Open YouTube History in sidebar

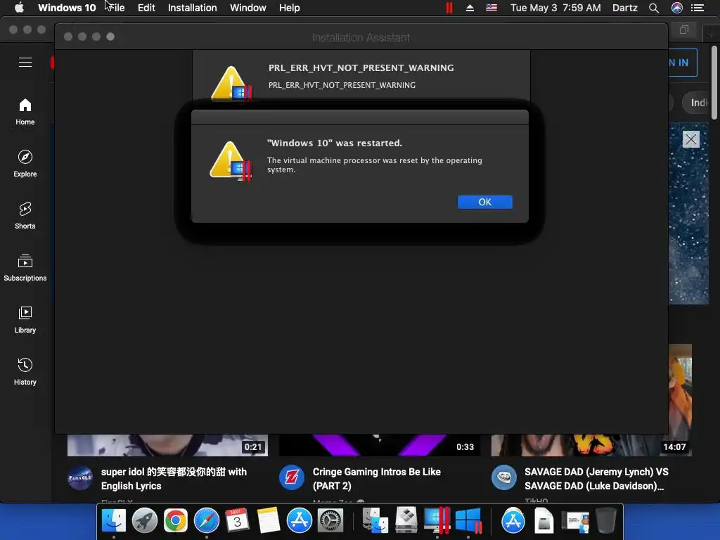25,371
